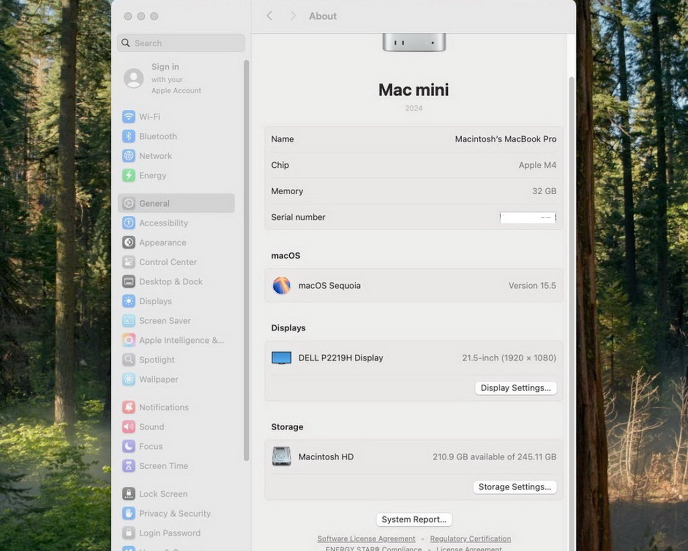Select the Network globe icon
The width and height of the screenshot is (688, 551).
(128, 156)
